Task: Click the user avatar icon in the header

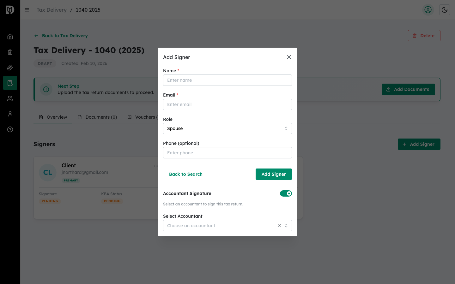Action: click(x=428, y=10)
